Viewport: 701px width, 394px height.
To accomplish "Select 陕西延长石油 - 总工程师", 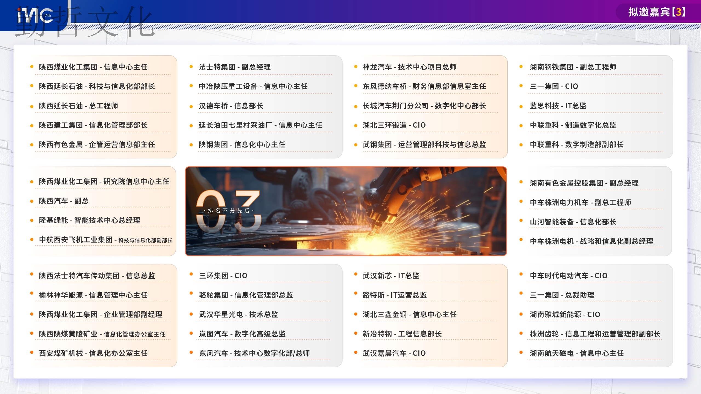I will [x=78, y=106].
